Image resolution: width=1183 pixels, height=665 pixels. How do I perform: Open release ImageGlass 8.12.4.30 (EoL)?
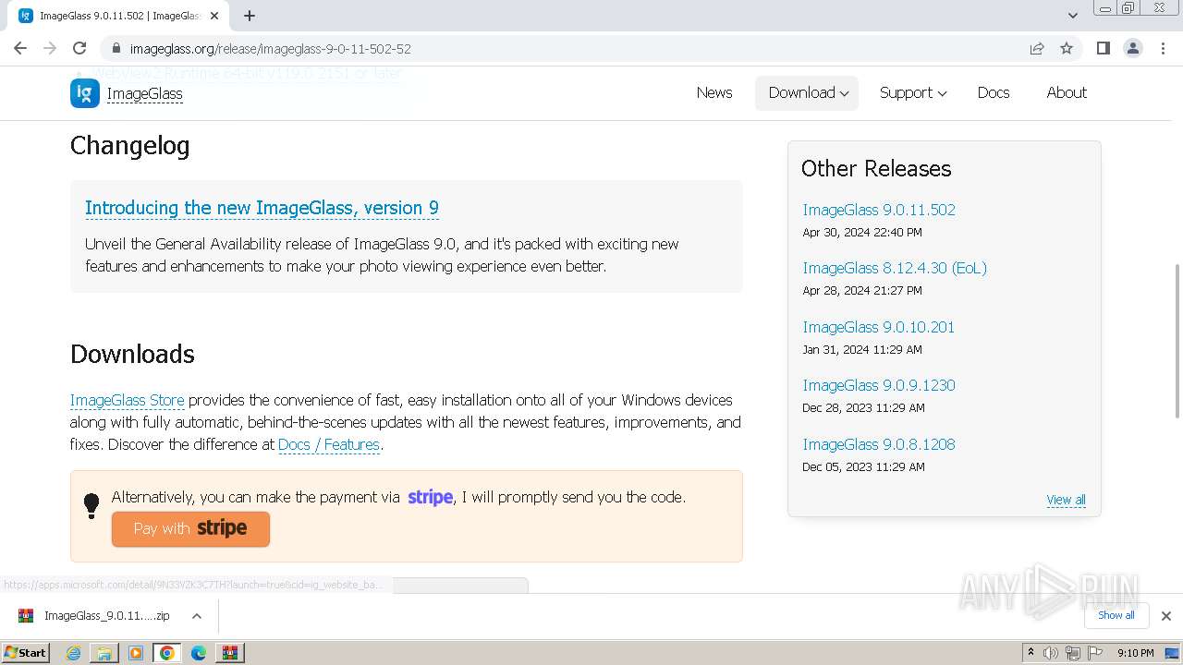(895, 268)
